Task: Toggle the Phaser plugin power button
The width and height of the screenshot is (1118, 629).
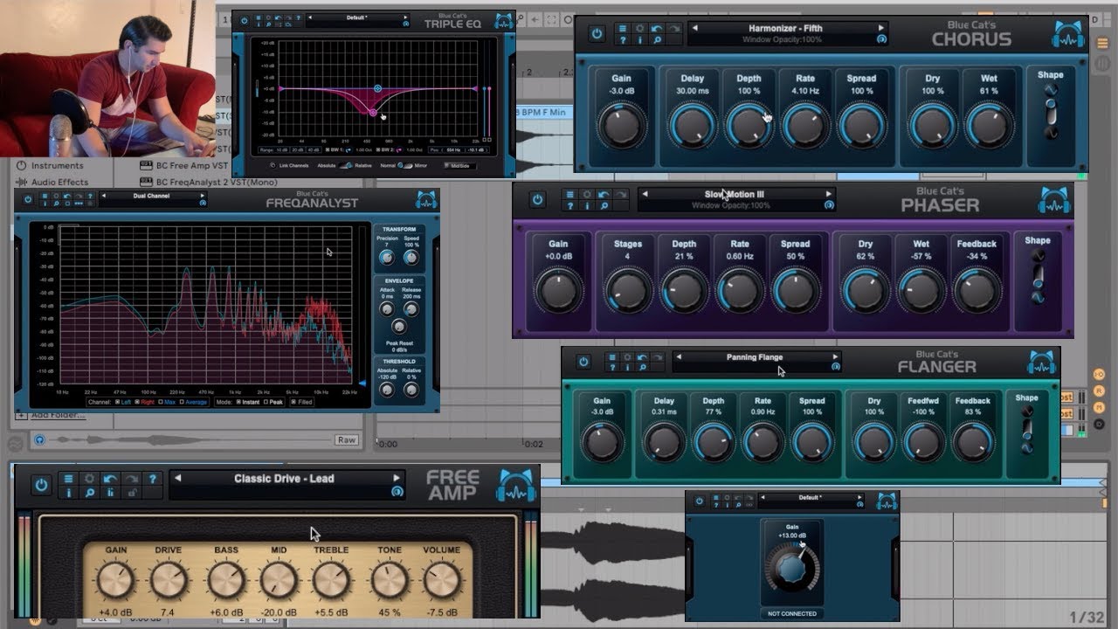Action: [x=537, y=200]
